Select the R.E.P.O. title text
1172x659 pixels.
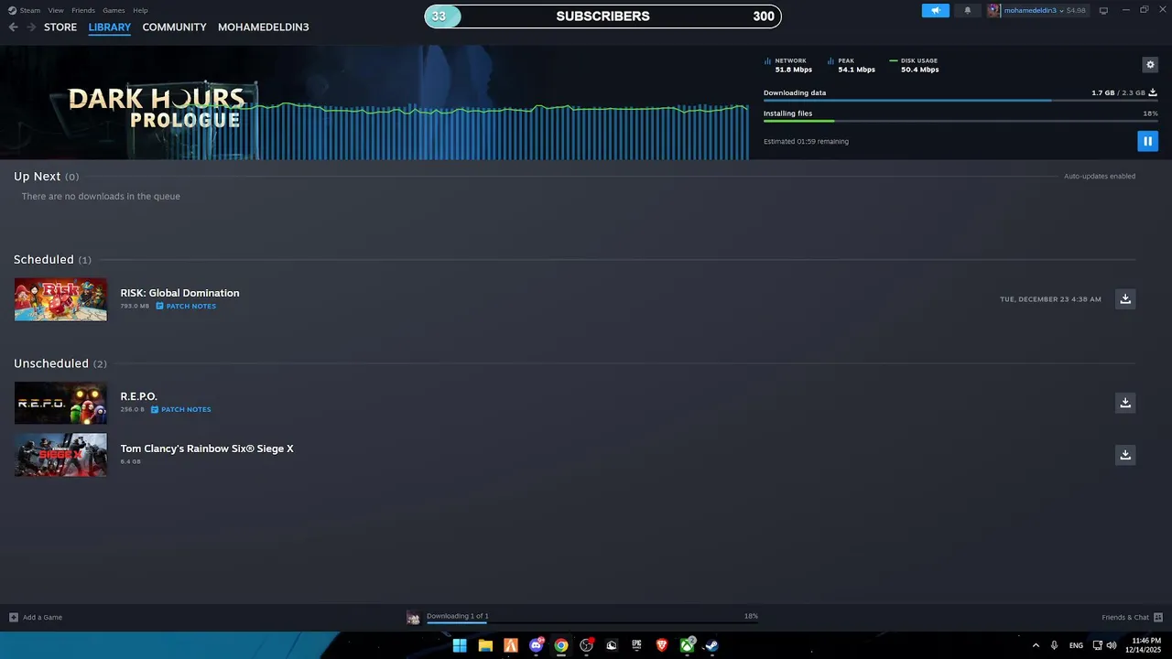click(x=138, y=396)
